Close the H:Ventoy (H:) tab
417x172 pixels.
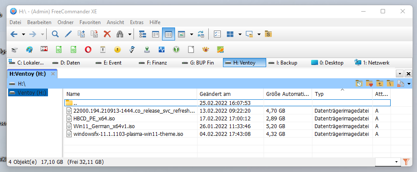[53, 74]
